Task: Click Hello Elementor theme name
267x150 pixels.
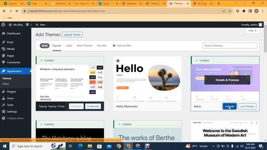Action: click(127, 106)
